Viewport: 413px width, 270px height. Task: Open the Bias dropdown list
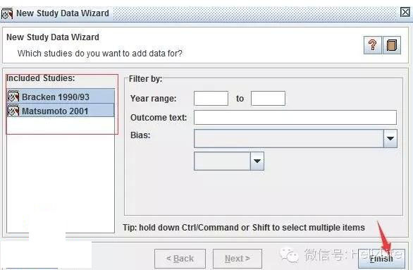tap(390, 139)
